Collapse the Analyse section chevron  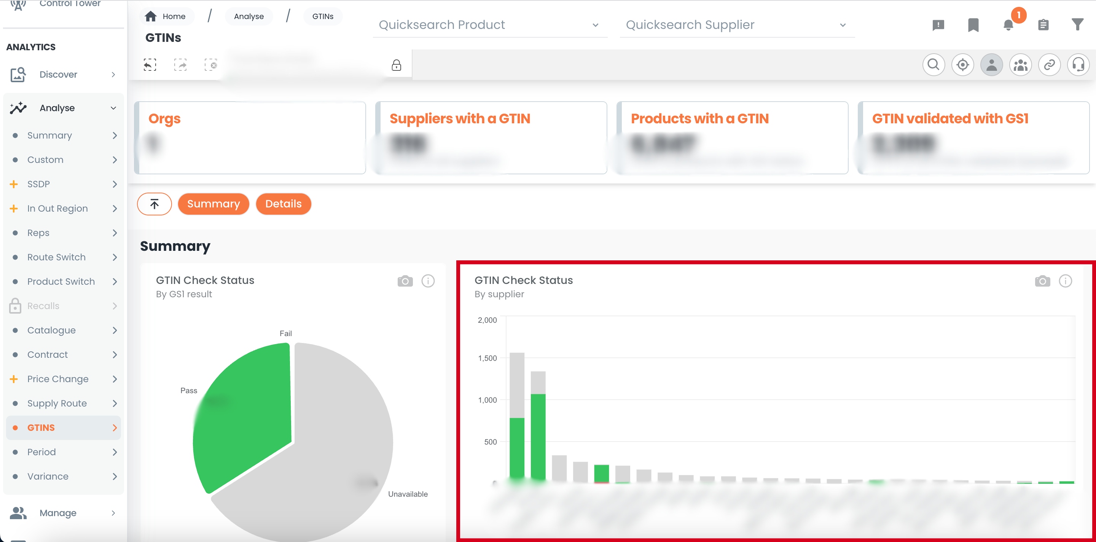click(113, 108)
